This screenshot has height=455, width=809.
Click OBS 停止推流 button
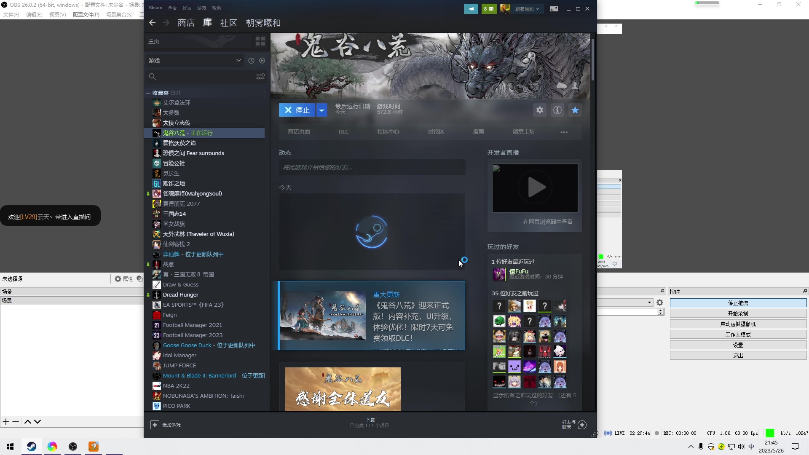738,303
